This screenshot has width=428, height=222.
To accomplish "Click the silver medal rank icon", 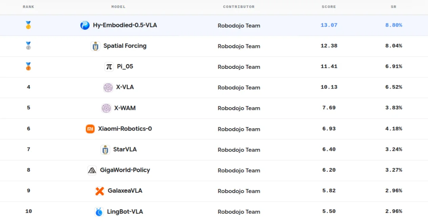I will click(x=29, y=46).
